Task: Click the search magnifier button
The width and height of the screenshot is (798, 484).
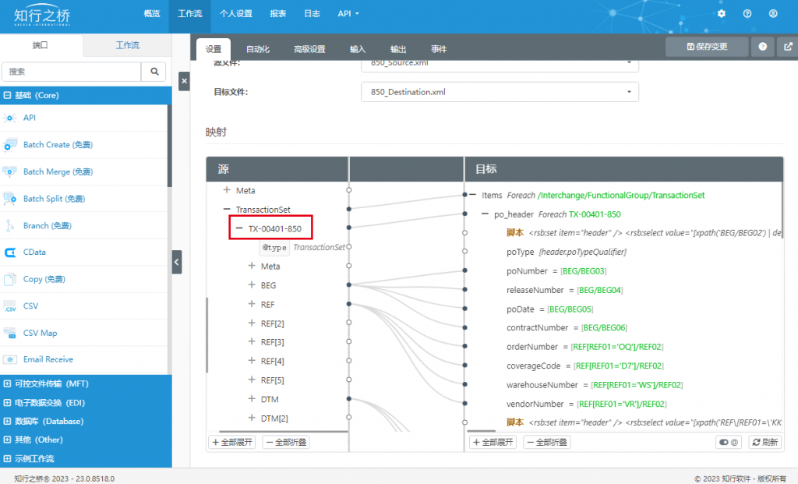Action: click(154, 72)
